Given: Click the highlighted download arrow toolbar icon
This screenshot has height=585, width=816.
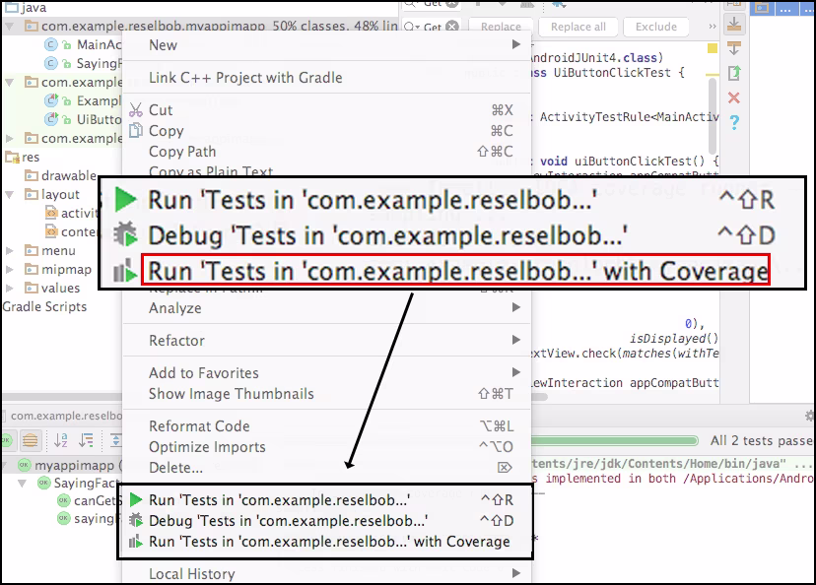Looking at the screenshot, I should tap(734, 25).
